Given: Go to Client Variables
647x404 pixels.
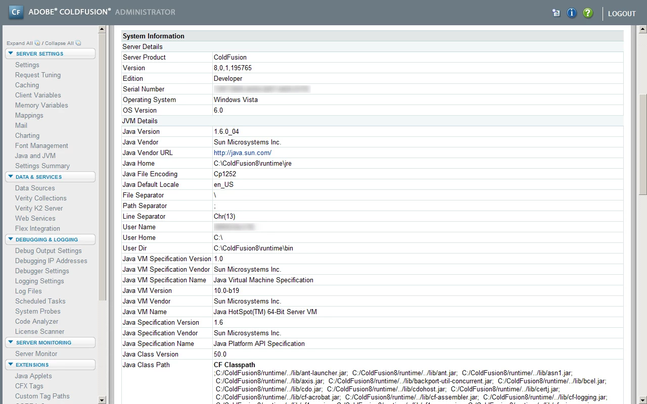Looking at the screenshot, I should (x=38, y=95).
